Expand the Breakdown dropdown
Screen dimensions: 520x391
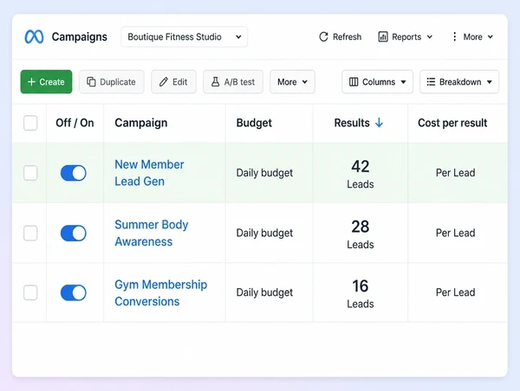pyautogui.click(x=459, y=82)
